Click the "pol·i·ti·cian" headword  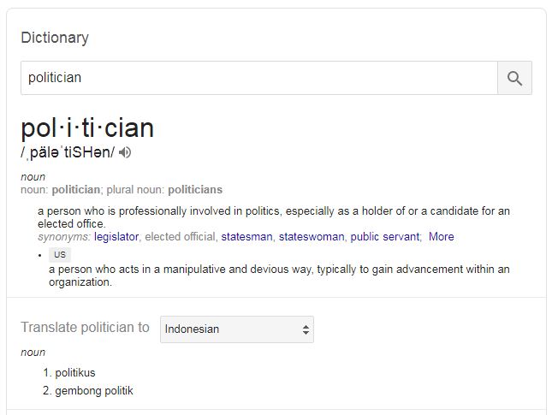click(x=87, y=128)
